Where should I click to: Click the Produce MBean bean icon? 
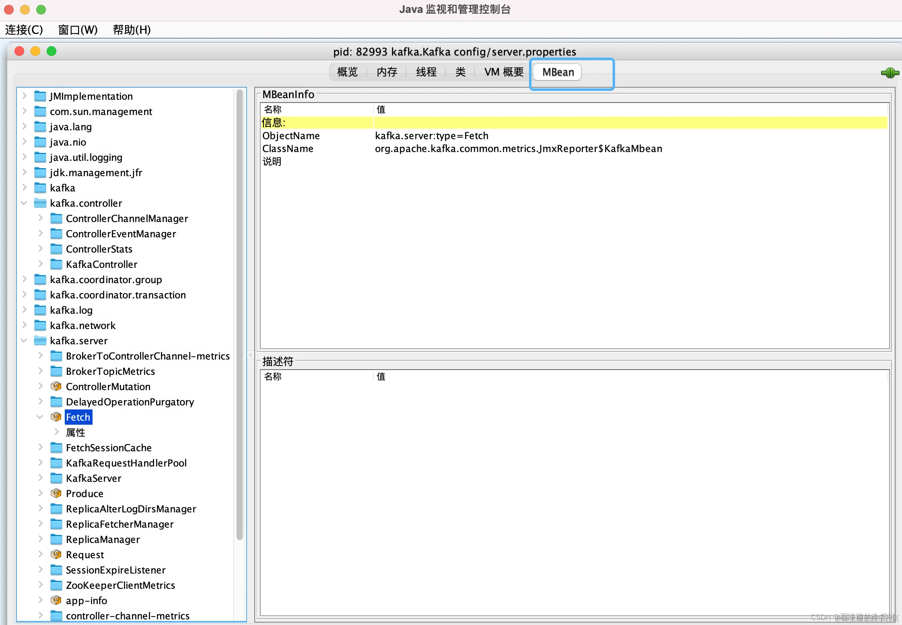tap(56, 493)
